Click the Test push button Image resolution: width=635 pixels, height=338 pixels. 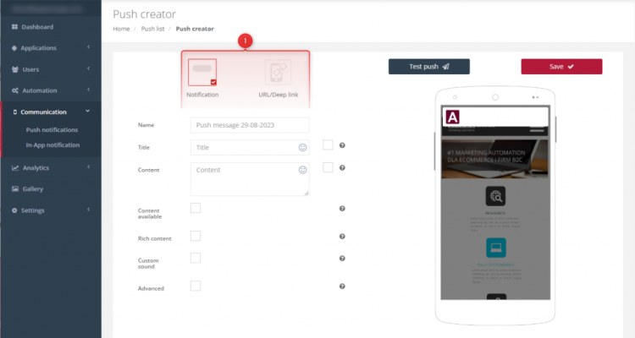pyautogui.click(x=429, y=67)
